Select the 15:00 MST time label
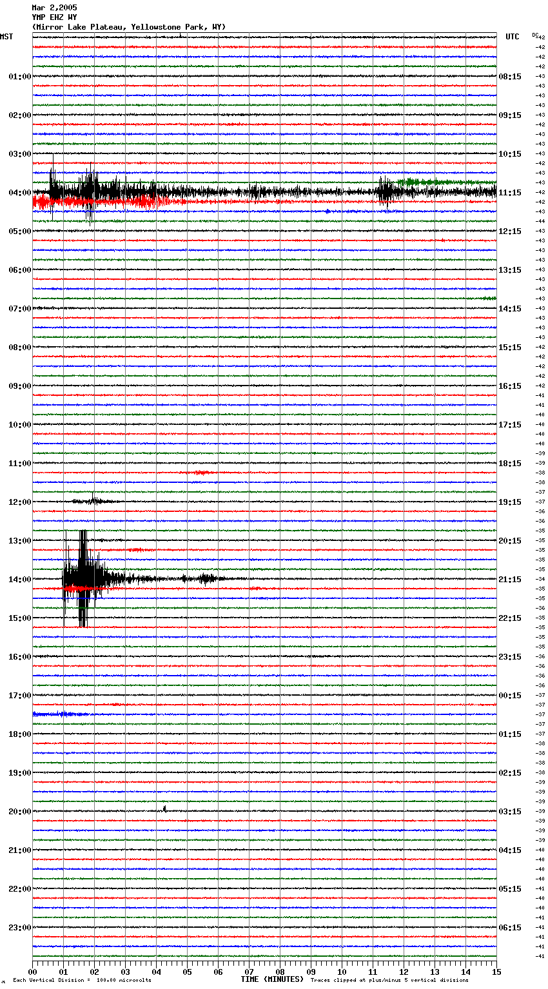Image resolution: width=548 pixels, height=989 pixels. pos(20,618)
